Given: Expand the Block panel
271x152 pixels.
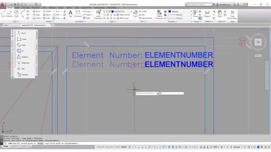Looking at the screenshot, I should click(144, 22).
